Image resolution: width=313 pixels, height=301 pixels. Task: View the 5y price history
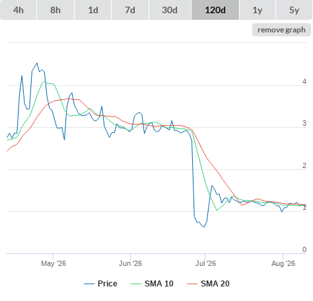294,10
